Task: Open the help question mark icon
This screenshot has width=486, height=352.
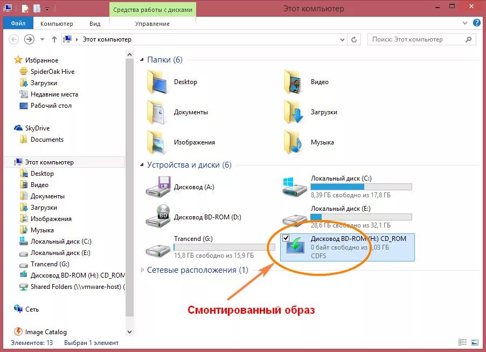Action: [x=476, y=23]
